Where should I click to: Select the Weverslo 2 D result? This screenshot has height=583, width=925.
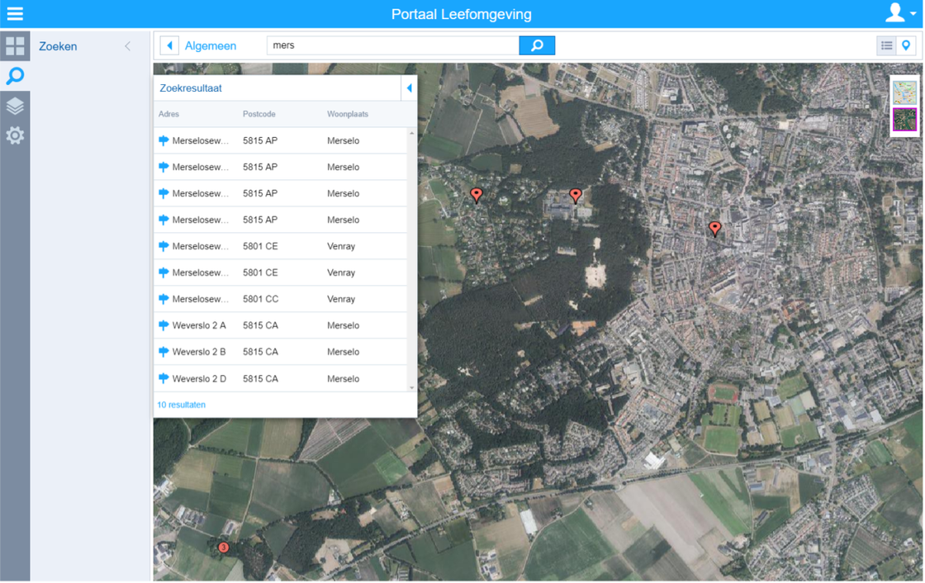click(281, 378)
